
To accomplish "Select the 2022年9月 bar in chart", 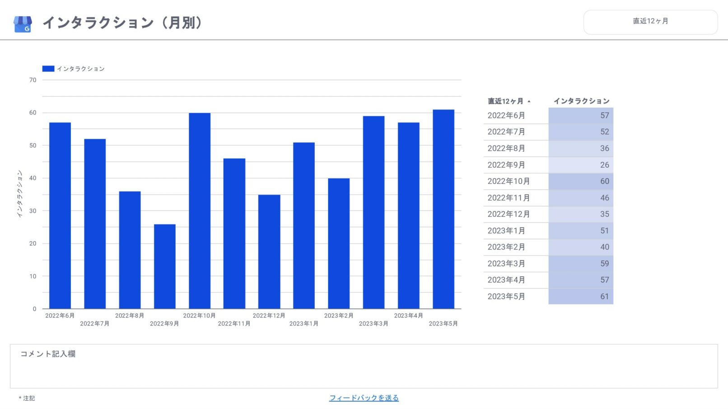I will (x=165, y=267).
